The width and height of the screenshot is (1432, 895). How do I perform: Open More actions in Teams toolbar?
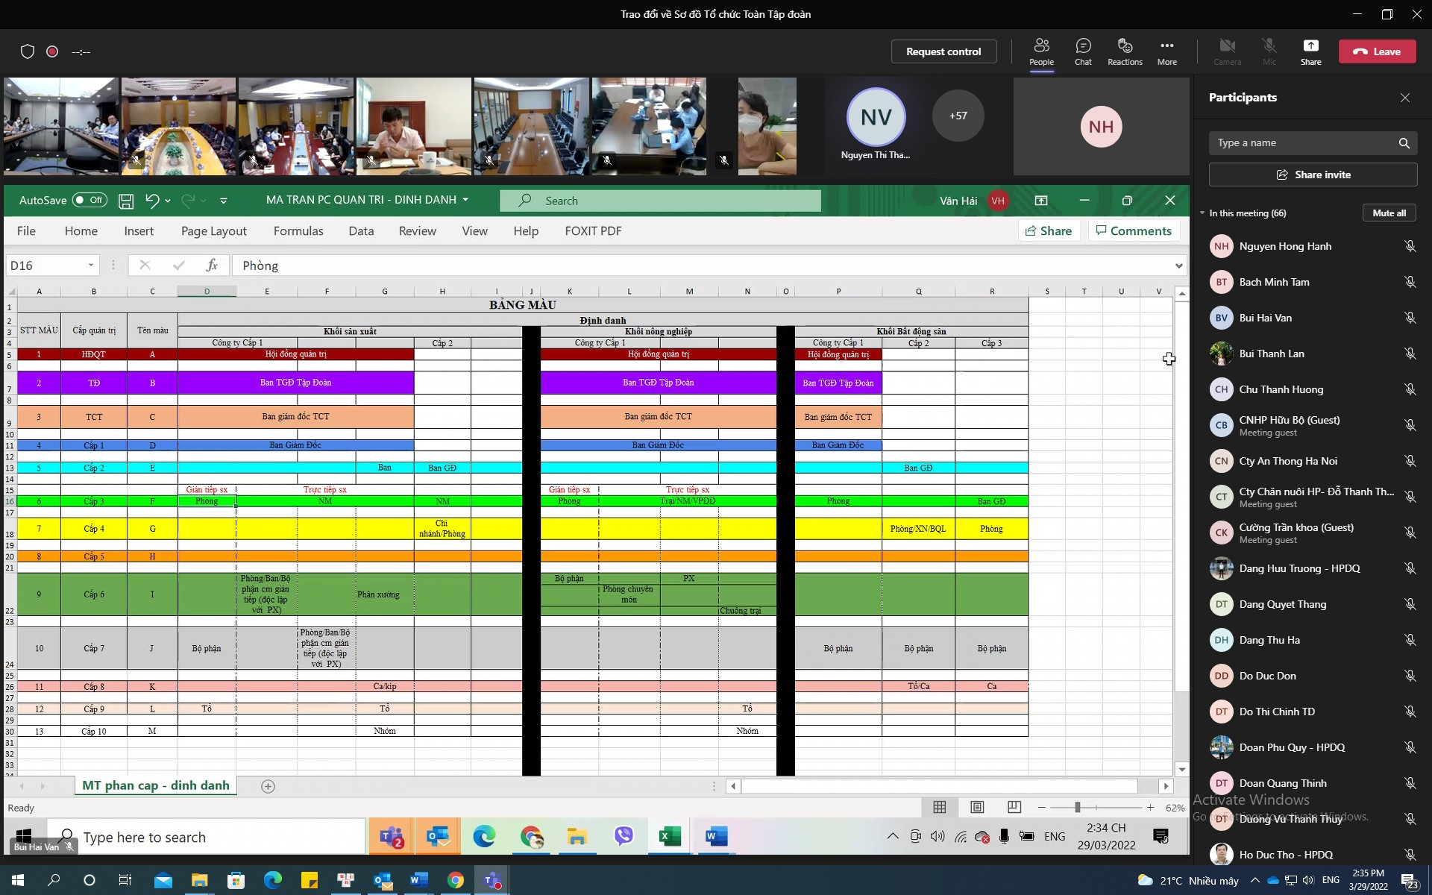pos(1166,51)
